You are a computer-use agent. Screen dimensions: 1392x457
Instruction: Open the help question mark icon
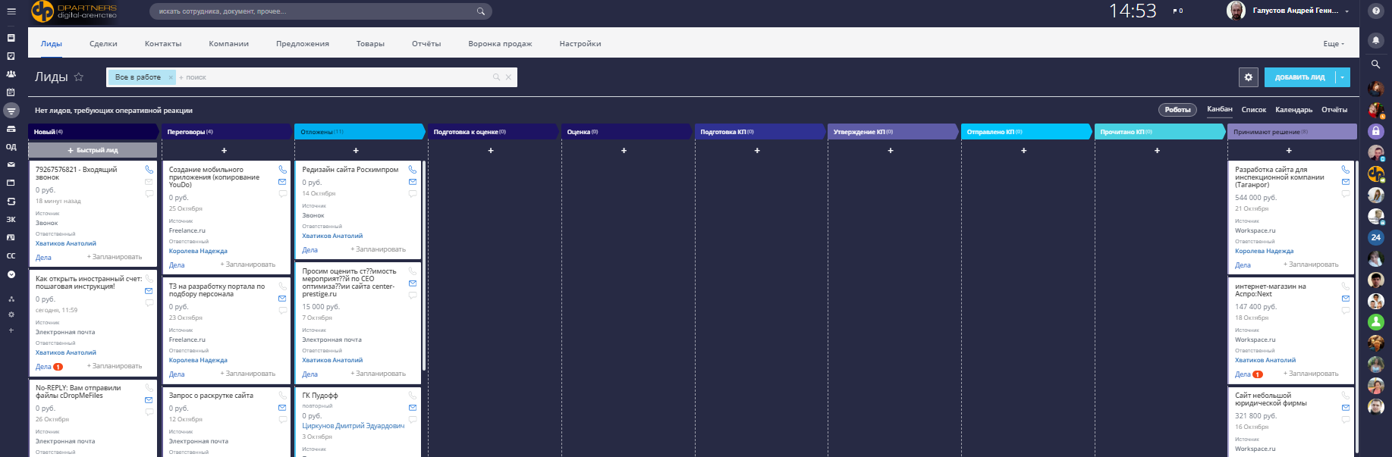(1376, 11)
